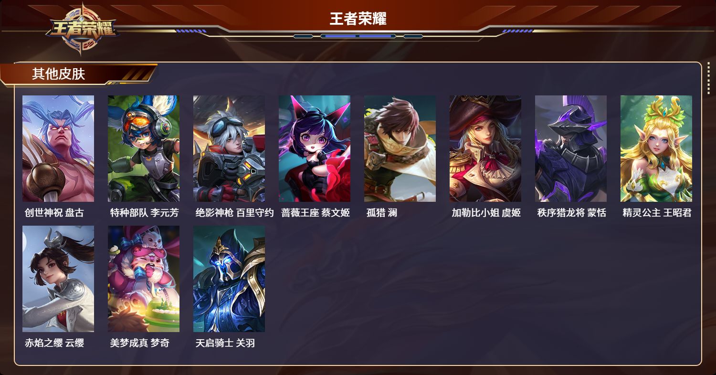Click the 创世神祝 盘古 caption text
The image size is (716, 375).
(54, 213)
